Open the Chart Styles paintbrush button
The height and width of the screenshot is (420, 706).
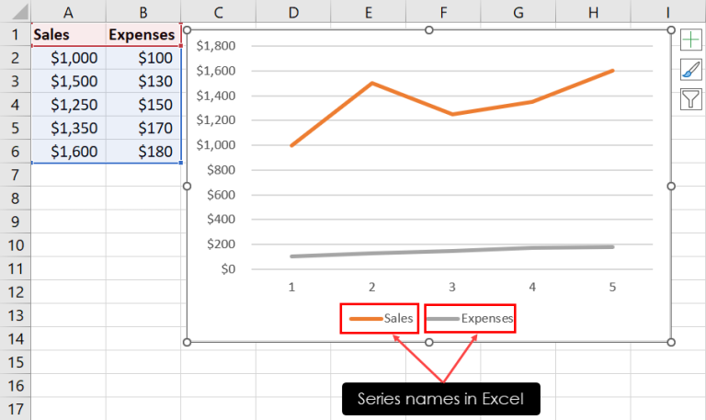690,70
